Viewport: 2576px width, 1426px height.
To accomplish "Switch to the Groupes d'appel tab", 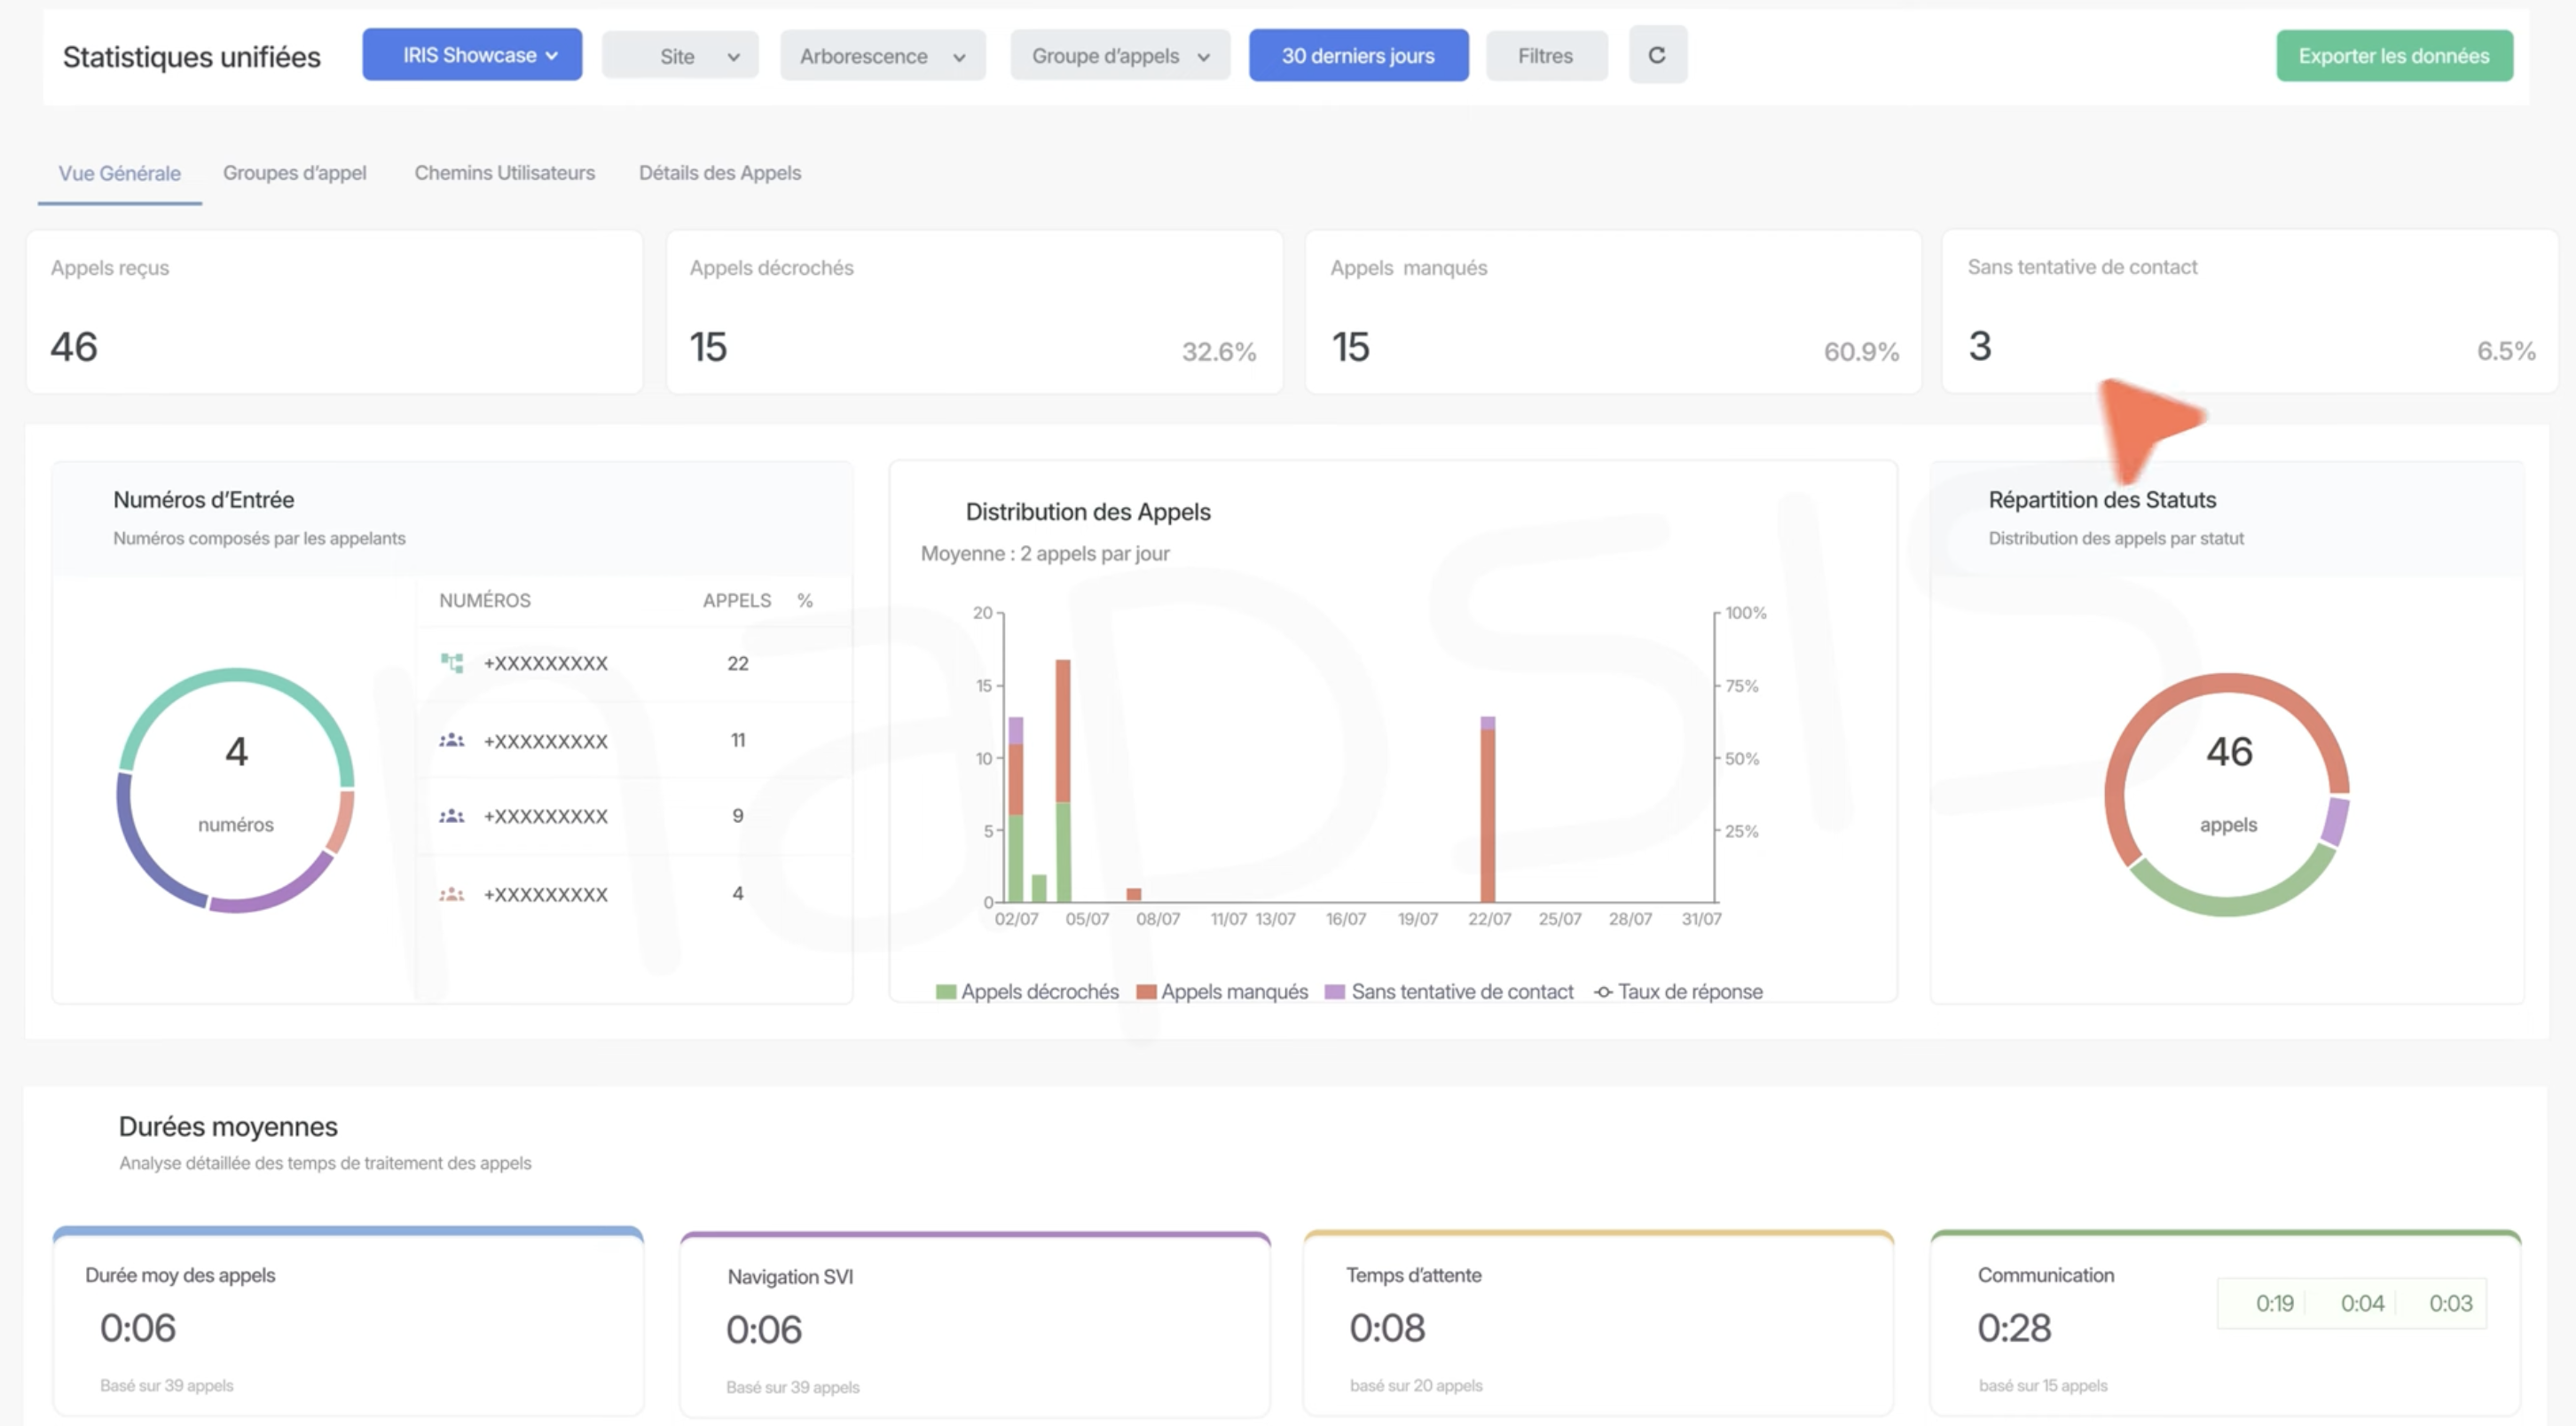I will (x=294, y=173).
